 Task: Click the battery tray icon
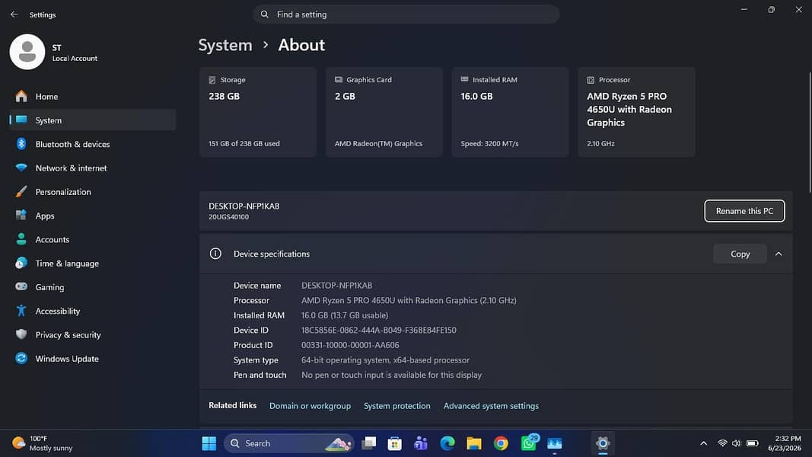(753, 443)
